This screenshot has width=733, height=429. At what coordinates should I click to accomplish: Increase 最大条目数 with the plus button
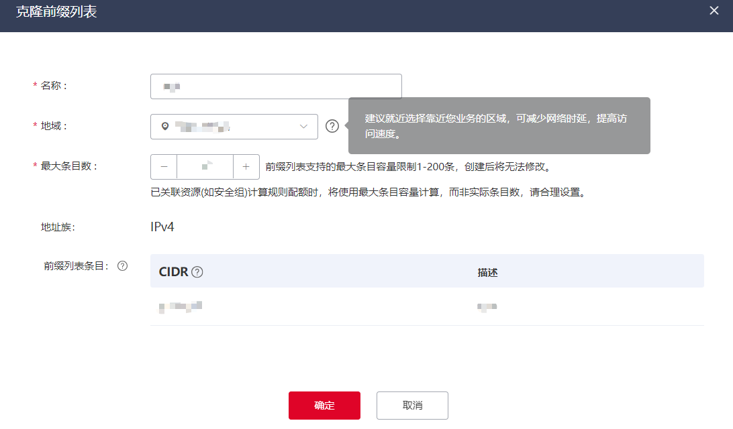click(x=246, y=167)
